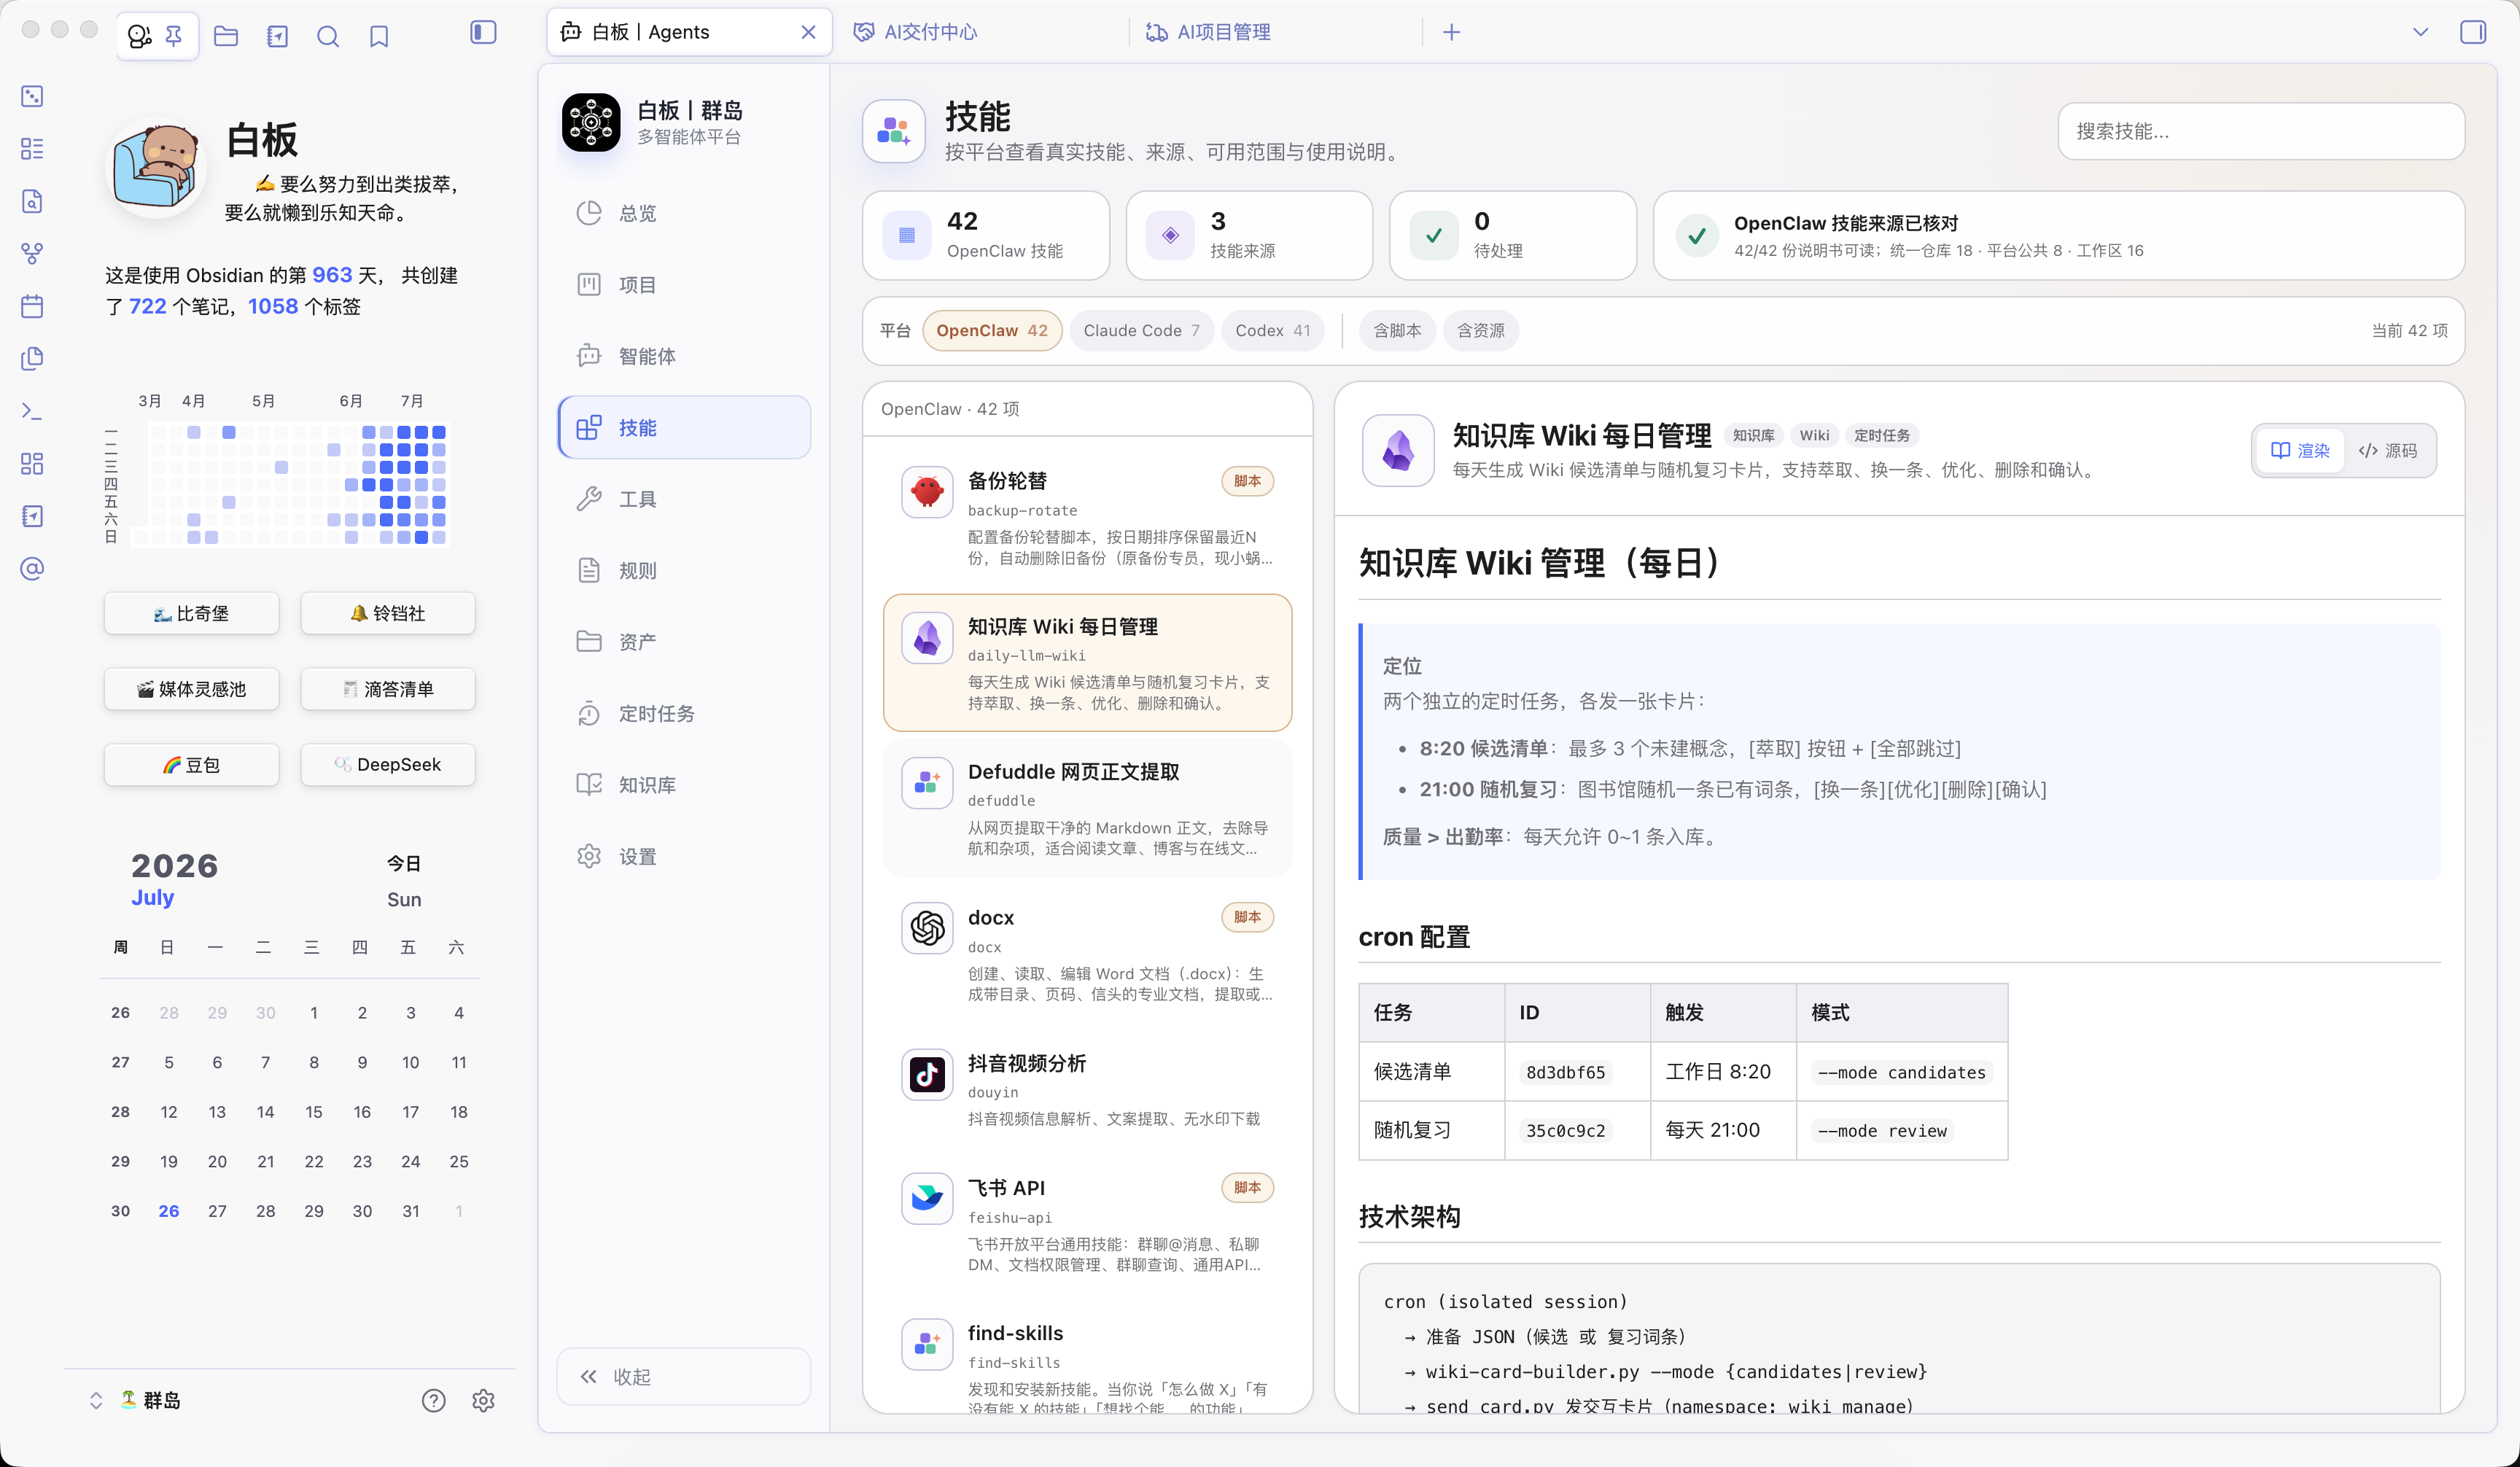2520x1467 pixels.
Task: Open the calendar icon in left ribbon
Action: pos(32,306)
